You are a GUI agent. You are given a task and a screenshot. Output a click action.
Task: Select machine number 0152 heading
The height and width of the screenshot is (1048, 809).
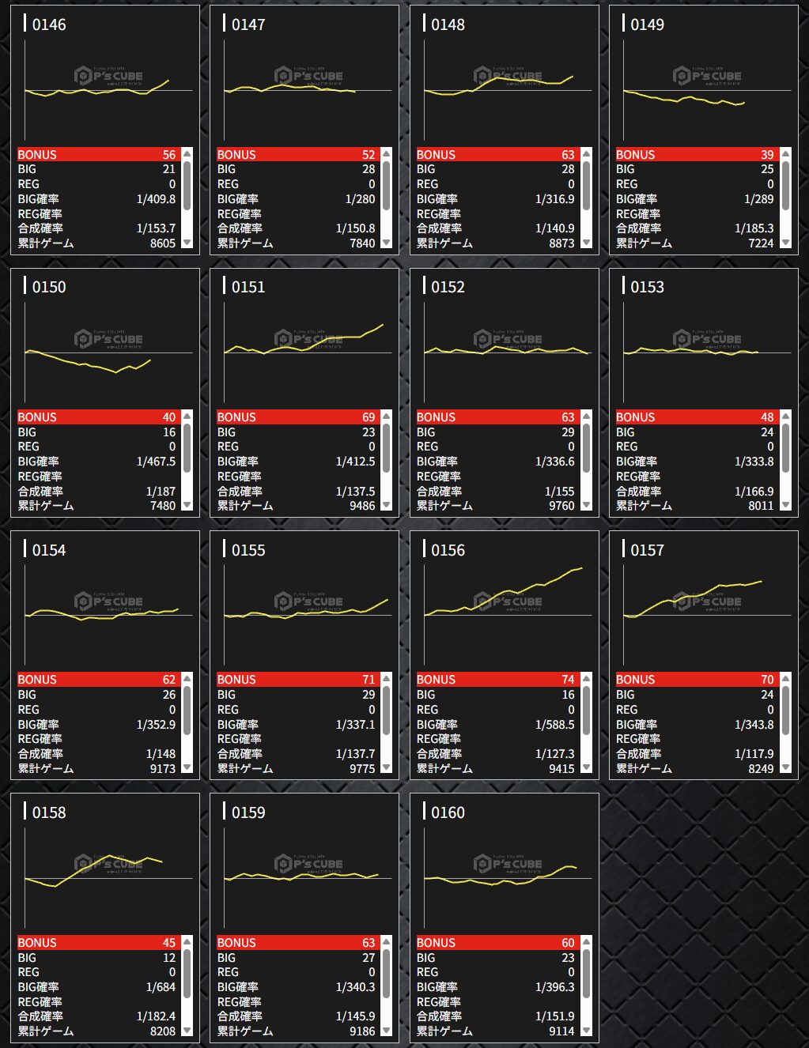click(448, 287)
